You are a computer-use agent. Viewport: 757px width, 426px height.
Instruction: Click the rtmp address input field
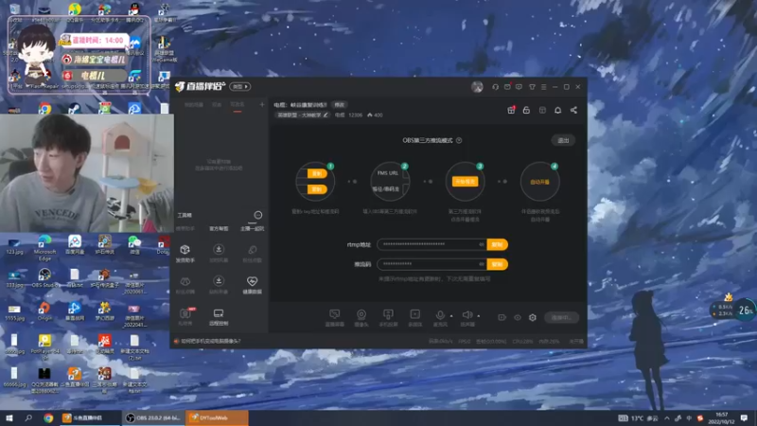click(432, 245)
